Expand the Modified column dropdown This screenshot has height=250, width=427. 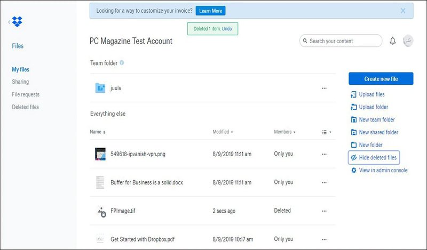223,132
